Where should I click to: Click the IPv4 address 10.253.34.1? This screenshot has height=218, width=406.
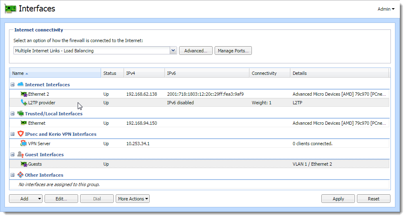(x=138, y=144)
